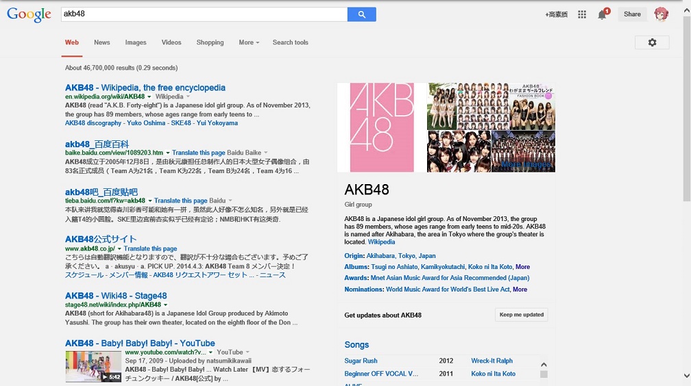
Task: Click the songs list scrollbar thumb
Action: pos(544,374)
